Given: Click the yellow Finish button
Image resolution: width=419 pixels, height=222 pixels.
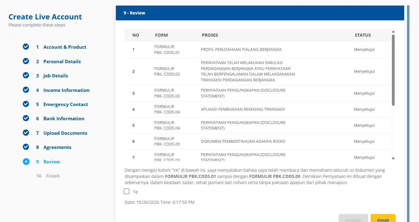Looking at the screenshot, I should (x=383, y=218).
